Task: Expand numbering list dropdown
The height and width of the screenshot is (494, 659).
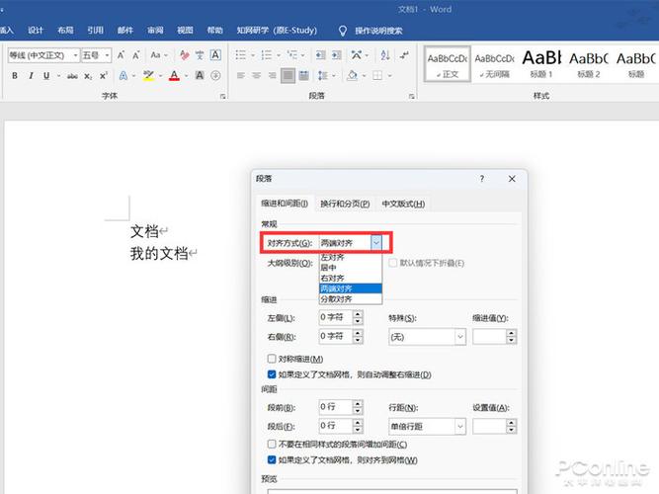Action: click(x=279, y=55)
